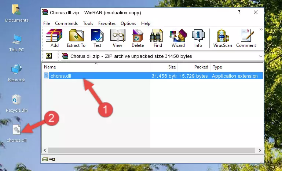
Task: Open the File menu
Action: [47, 23]
